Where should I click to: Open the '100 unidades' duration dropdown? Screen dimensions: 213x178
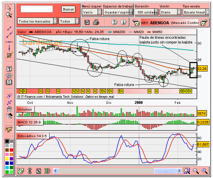click(147, 12)
